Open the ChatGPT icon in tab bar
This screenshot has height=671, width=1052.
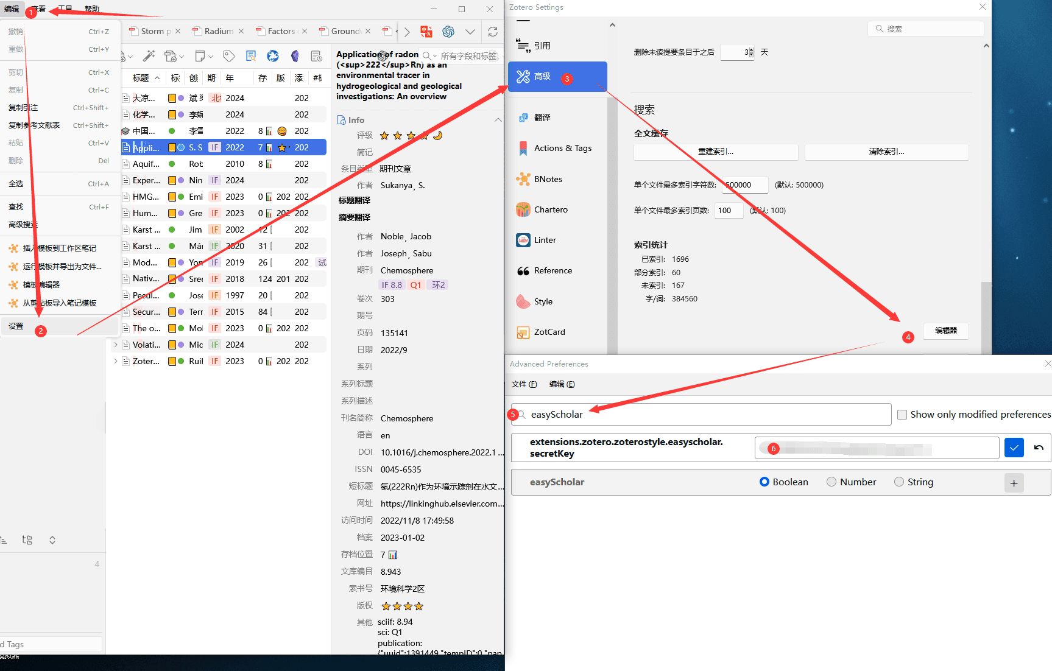click(x=448, y=32)
